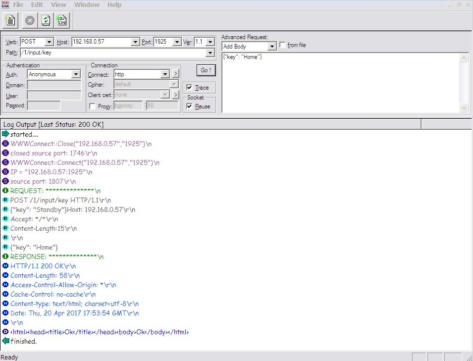Tick the 'from file' checkbox
The width and height of the screenshot is (473, 361).
tap(282, 45)
